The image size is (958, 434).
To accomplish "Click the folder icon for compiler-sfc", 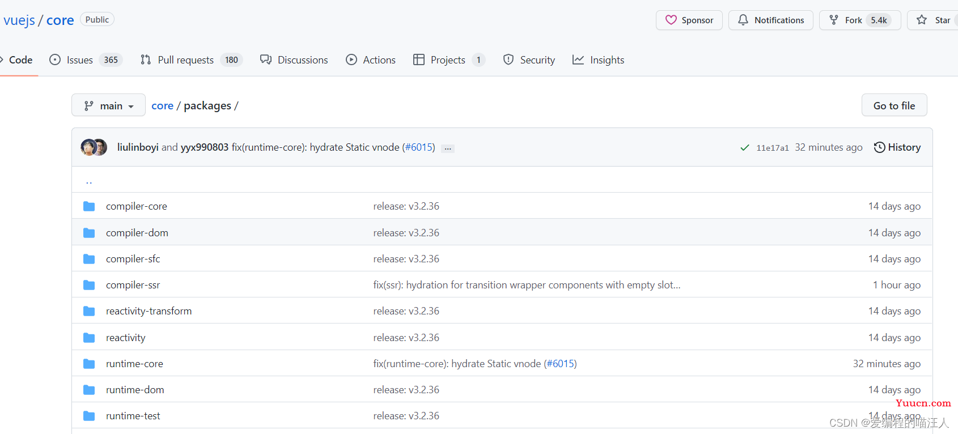I will pos(89,259).
